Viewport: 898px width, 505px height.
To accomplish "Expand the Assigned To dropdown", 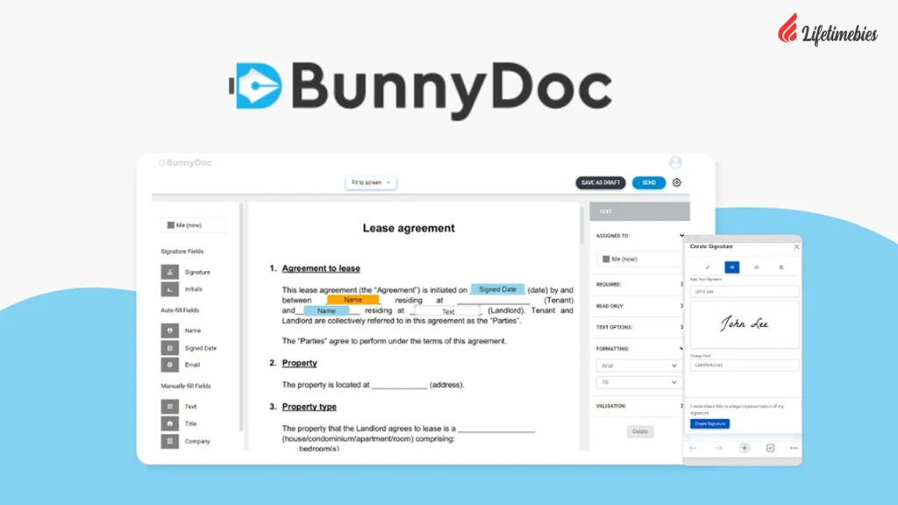I will tap(681, 235).
